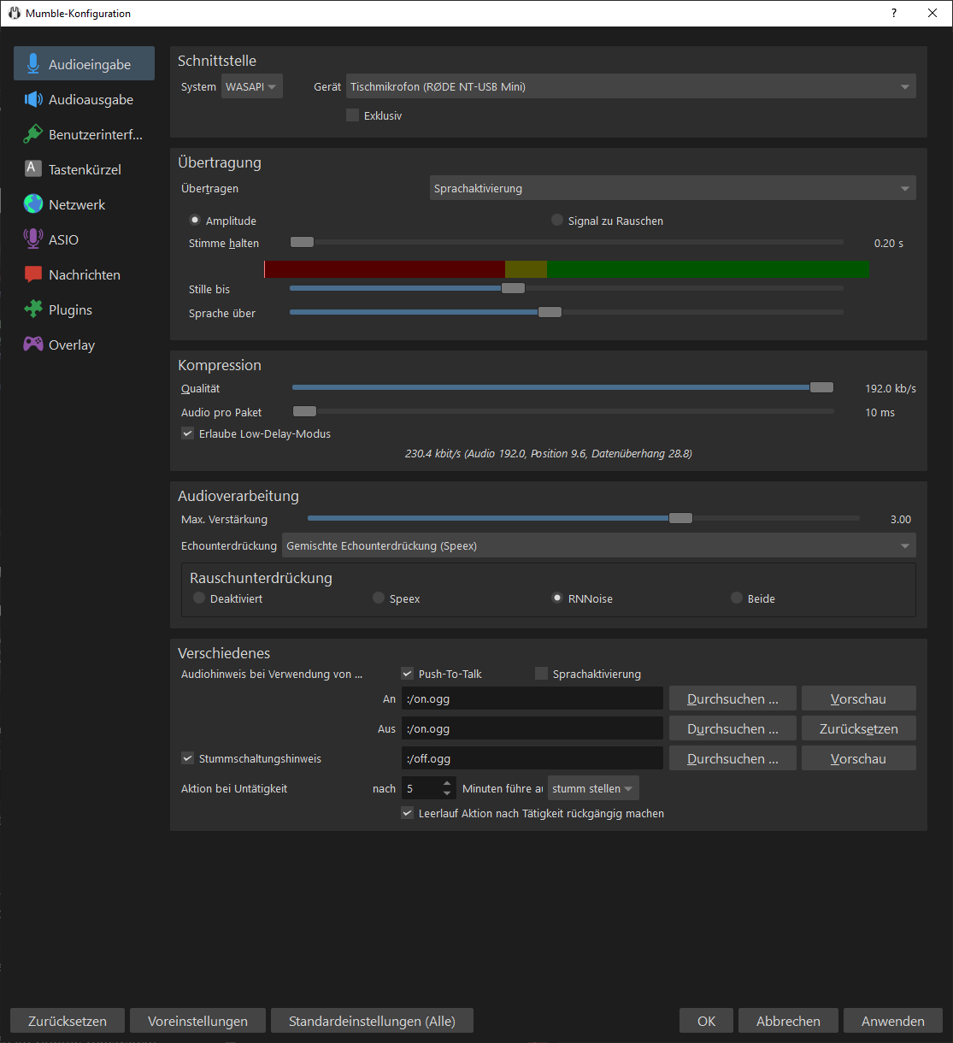The height and width of the screenshot is (1043, 953).
Task: Click the Audio pro Paket slider handle
Action: [x=304, y=411]
